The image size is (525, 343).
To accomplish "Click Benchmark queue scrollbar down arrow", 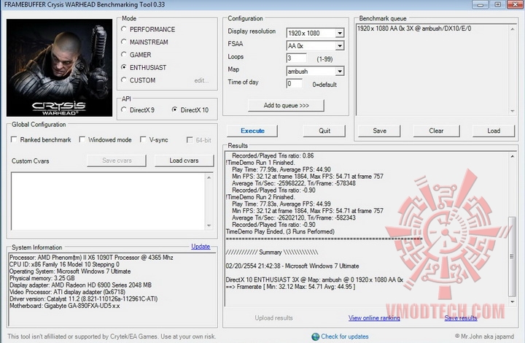I will click(x=513, y=111).
